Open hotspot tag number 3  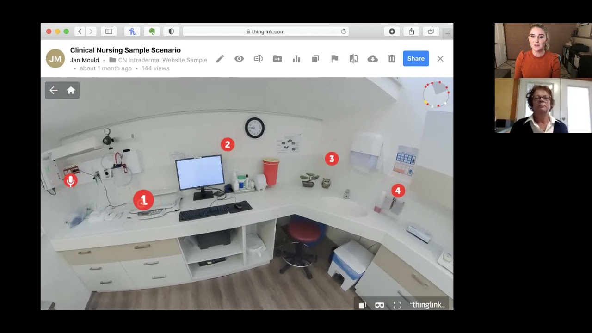[x=332, y=159]
